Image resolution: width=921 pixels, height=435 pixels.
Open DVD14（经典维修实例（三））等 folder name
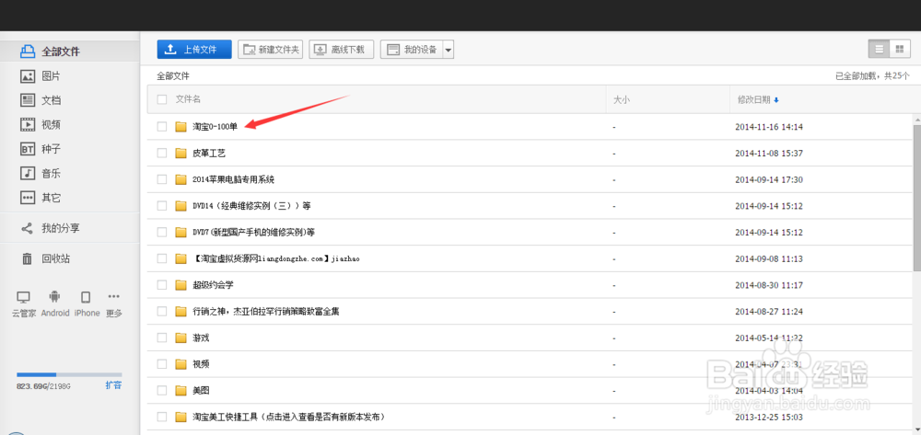251,206
